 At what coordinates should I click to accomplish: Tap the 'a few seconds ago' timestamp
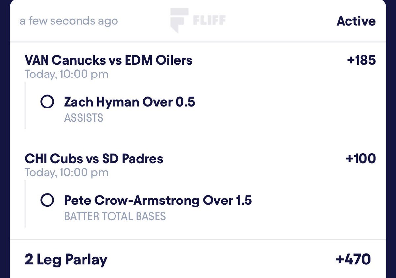69,21
